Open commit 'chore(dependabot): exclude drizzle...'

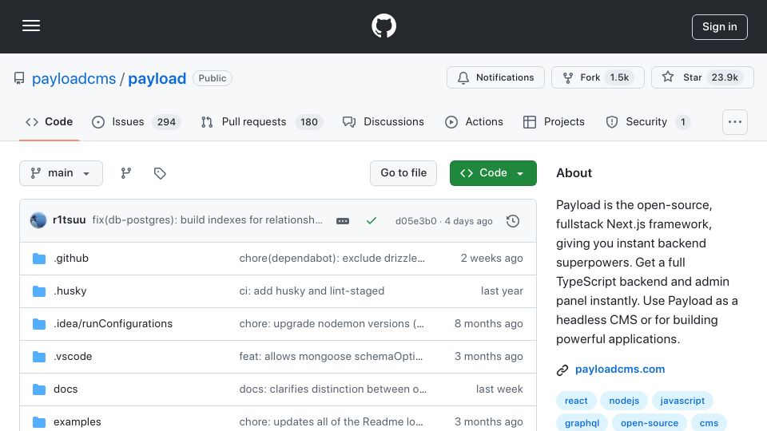pyautogui.click(x=332, y=258)
